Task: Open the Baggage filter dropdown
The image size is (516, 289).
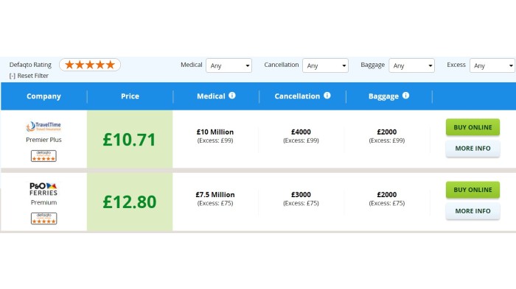Action: point(411,65)
